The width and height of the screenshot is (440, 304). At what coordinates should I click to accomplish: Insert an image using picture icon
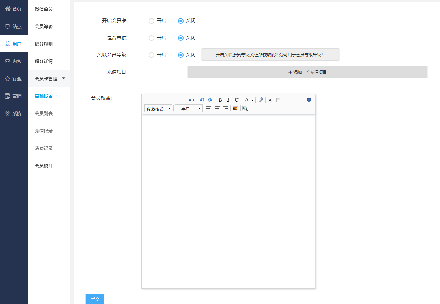235,108
